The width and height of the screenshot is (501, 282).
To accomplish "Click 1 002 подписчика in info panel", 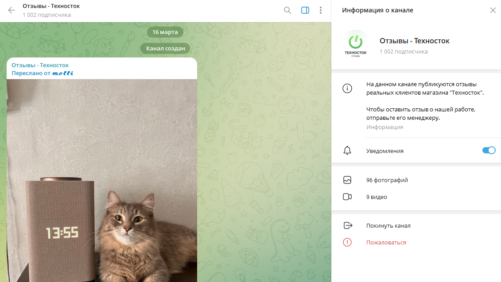I will (x=404, y=52).
